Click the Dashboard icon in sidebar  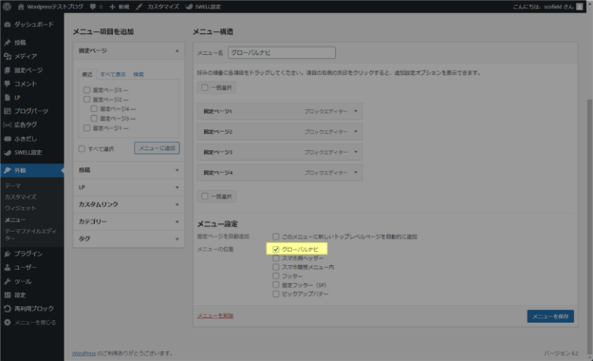pos(7,25)
